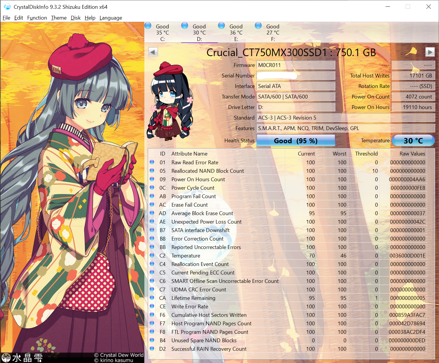
Task: Open the Theme menu
Action: 59,18
